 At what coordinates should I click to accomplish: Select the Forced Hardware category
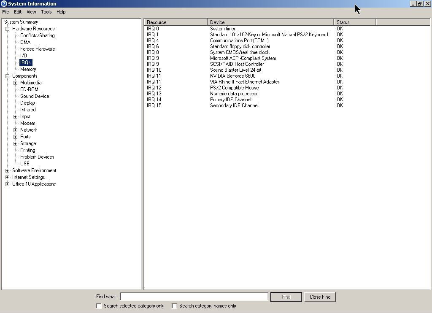(38, 49)
